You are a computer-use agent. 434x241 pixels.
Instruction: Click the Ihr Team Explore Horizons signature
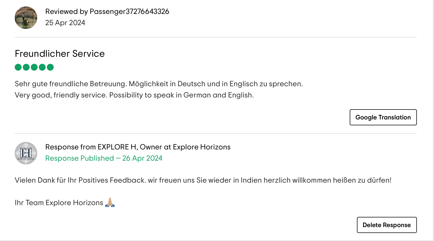click(x=59, y=203)
